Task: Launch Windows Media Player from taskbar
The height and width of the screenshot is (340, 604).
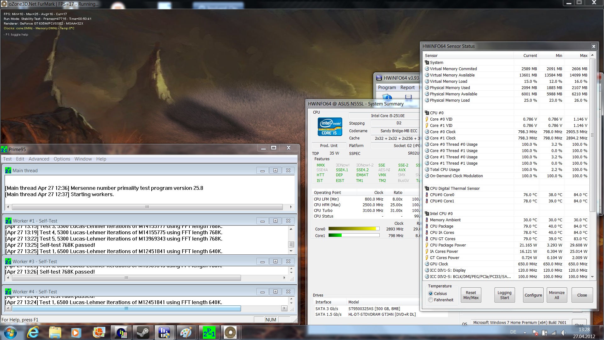Action: click(76, 332)
